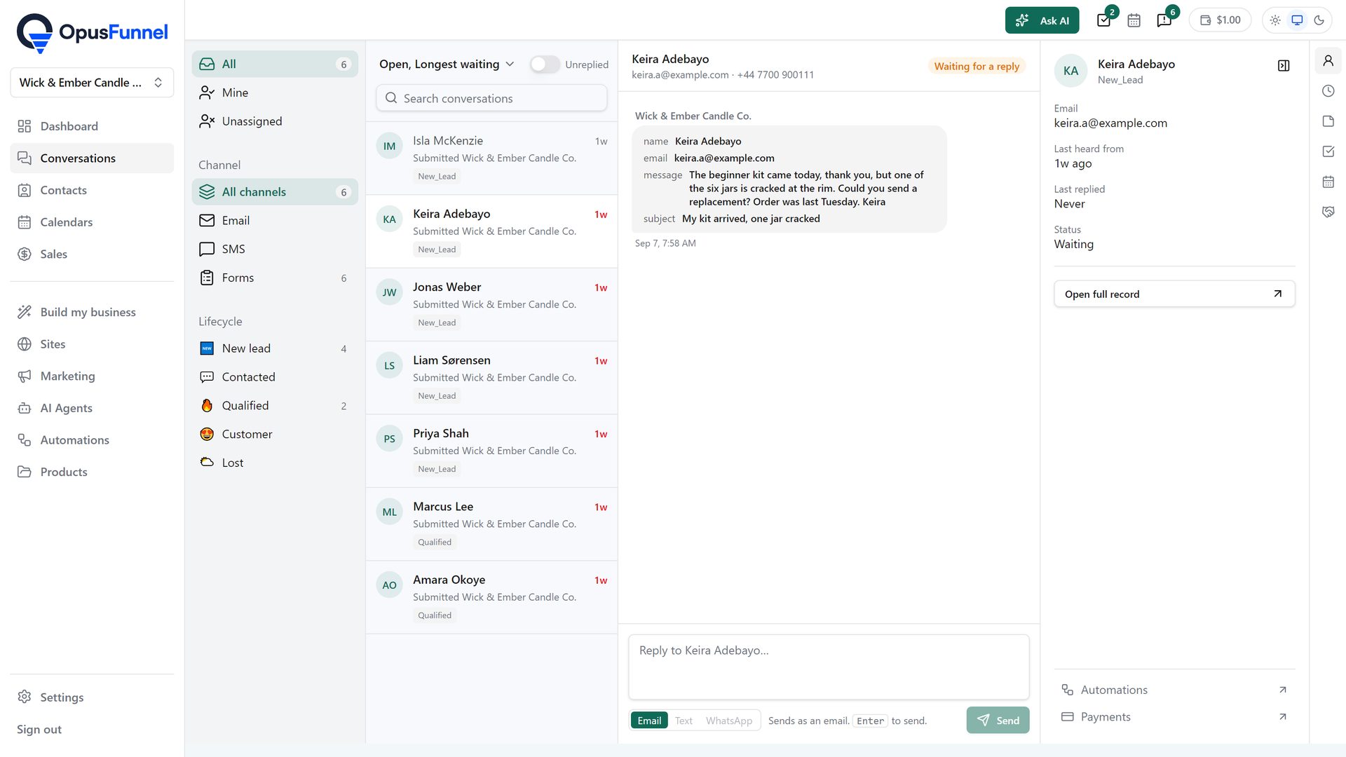Open Marcus Lee conversation
The width and height of the screenshot is (1346, 757).
[x=491, y=524]
